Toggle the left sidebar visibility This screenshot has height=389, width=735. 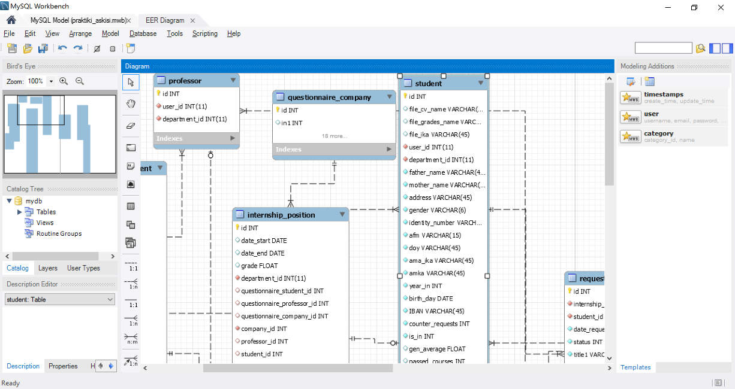click(715, 48)
